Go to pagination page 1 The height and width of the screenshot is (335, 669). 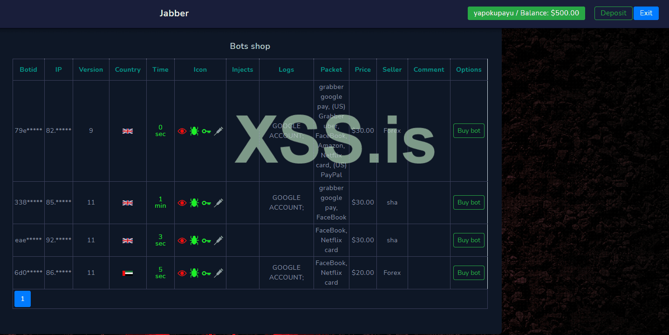[x=22, y=299]
